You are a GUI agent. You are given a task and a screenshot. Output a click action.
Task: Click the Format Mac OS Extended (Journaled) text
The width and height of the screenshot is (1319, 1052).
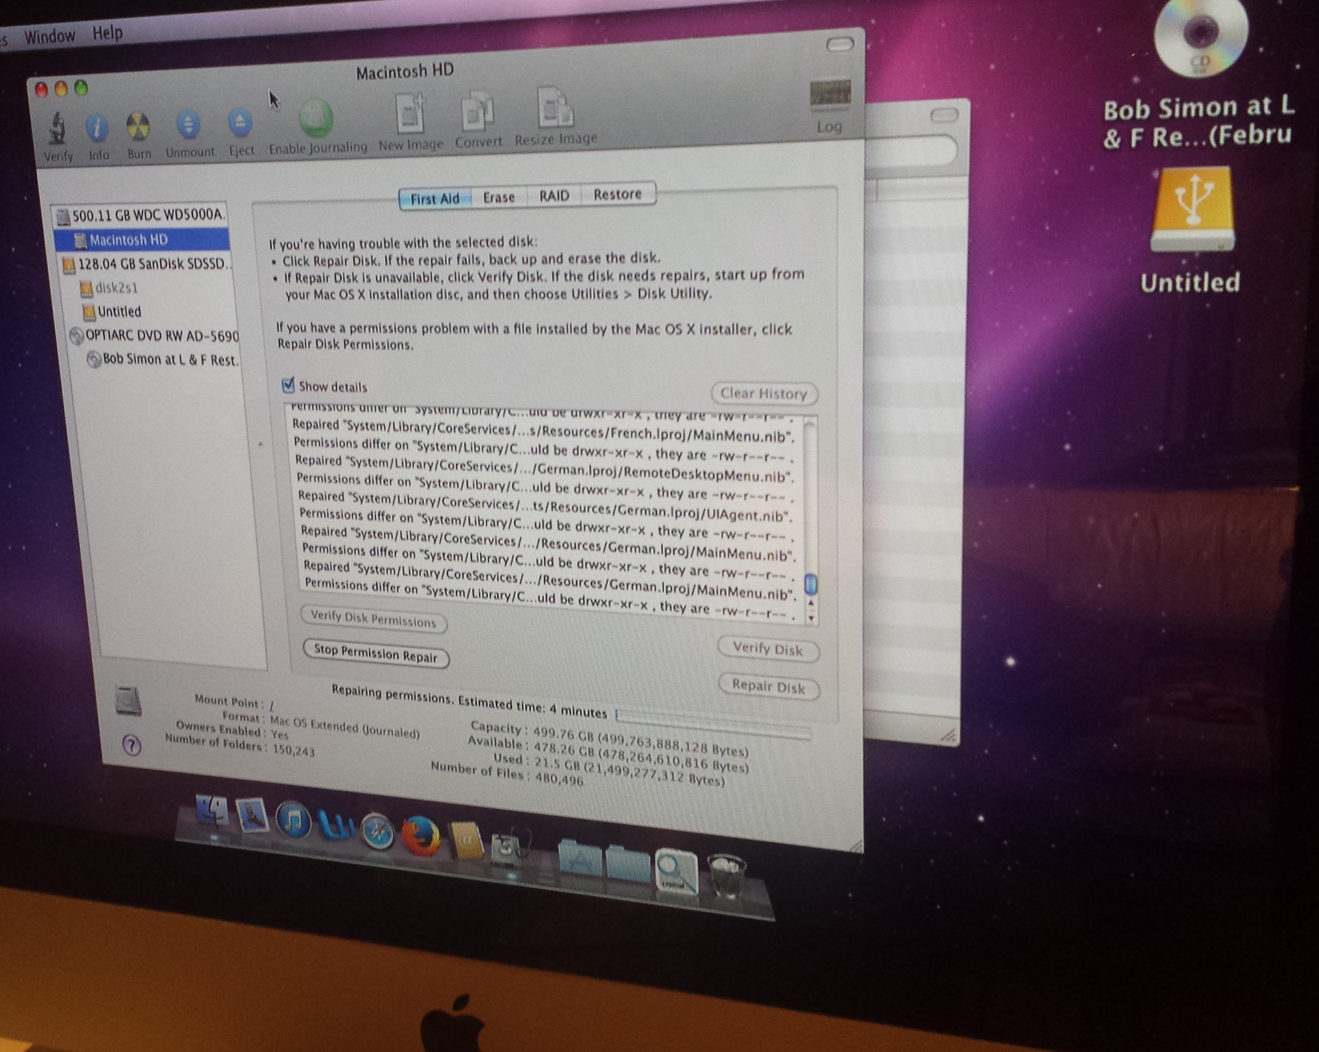pos(344,727)
